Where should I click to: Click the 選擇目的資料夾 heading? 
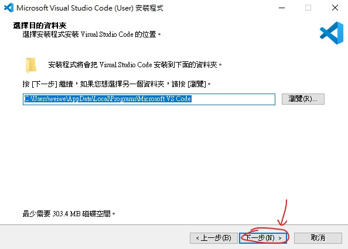(40, 26)
